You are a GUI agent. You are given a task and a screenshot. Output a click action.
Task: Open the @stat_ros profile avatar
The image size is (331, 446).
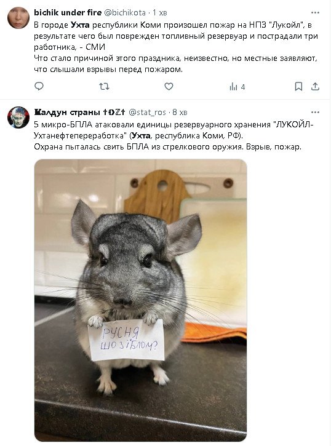18,117
